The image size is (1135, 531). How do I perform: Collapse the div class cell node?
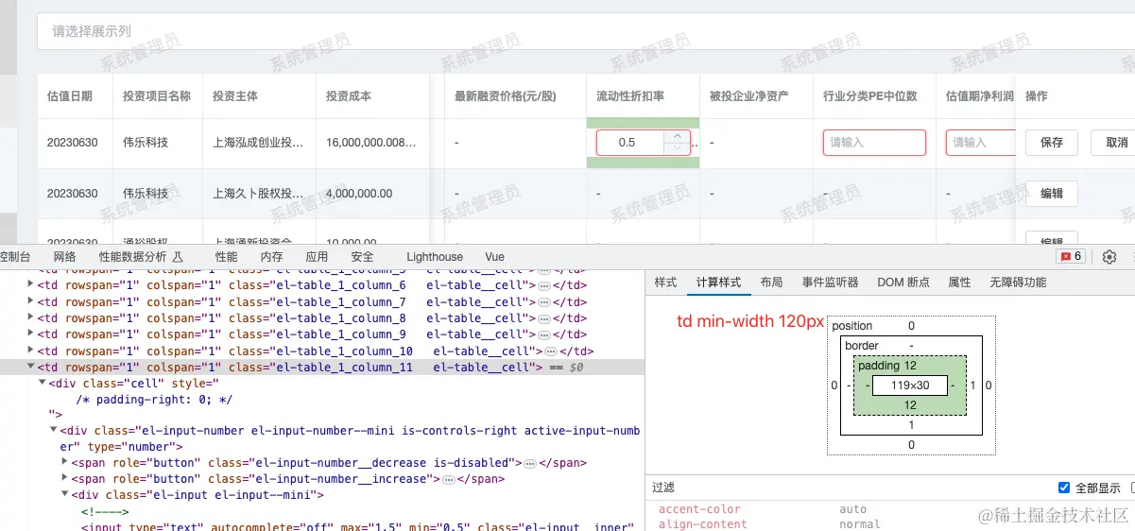click(43, 383)
